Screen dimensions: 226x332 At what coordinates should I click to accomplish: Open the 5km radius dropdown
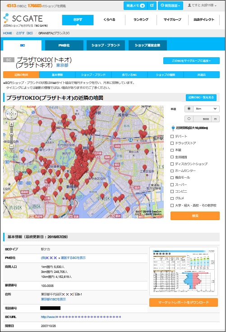206,109
